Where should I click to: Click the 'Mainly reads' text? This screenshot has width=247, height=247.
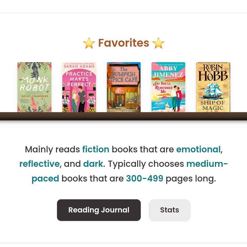pyautogui.click(x=52, y=149)
